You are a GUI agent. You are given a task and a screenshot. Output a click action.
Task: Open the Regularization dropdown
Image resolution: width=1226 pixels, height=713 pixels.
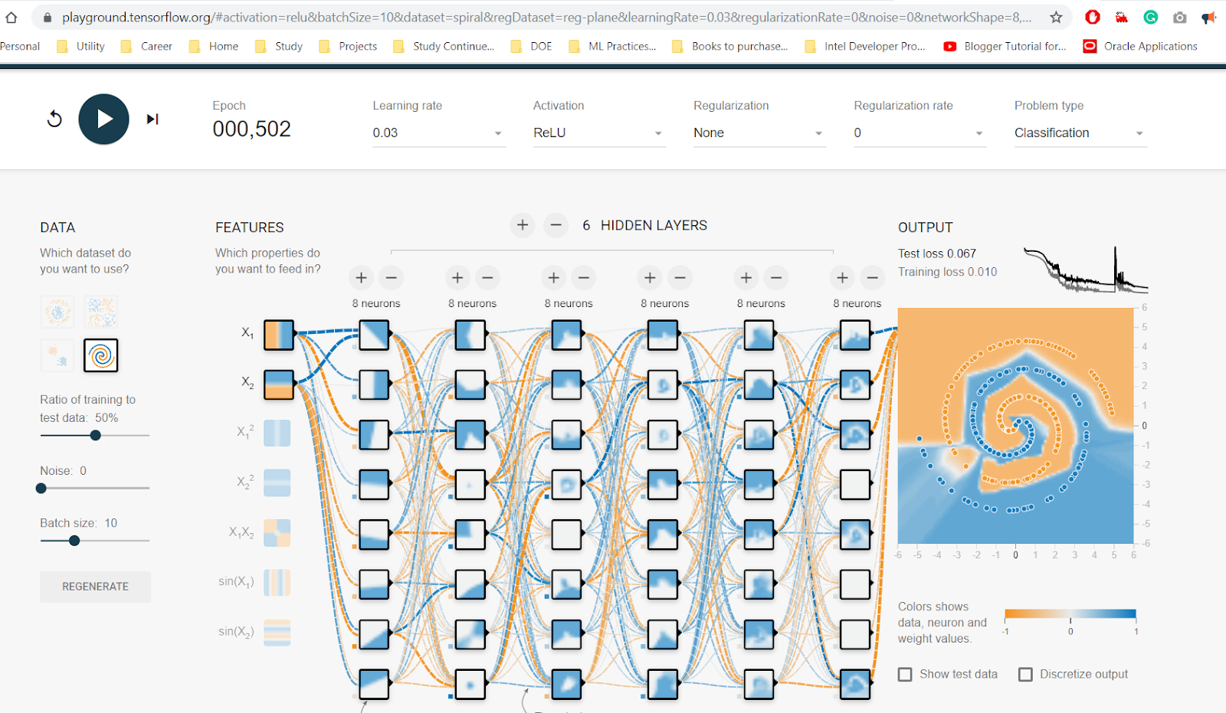point(759,132)
